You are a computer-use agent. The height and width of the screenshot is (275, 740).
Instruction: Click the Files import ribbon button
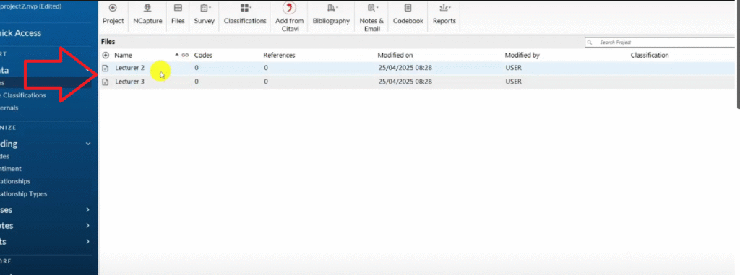(x=178, y=14)
